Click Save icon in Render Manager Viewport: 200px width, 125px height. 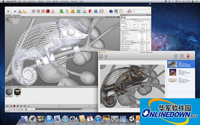[101, 56]
